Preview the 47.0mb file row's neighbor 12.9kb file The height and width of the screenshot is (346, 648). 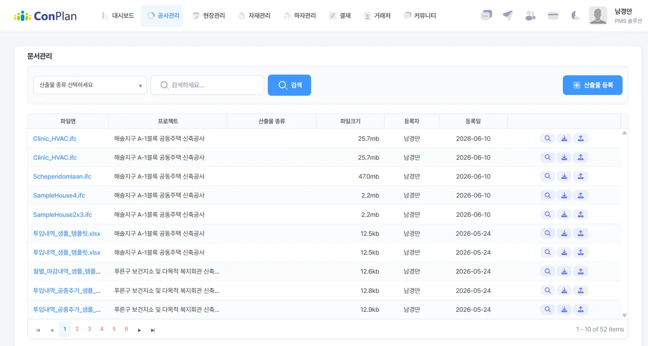point(548,310)
